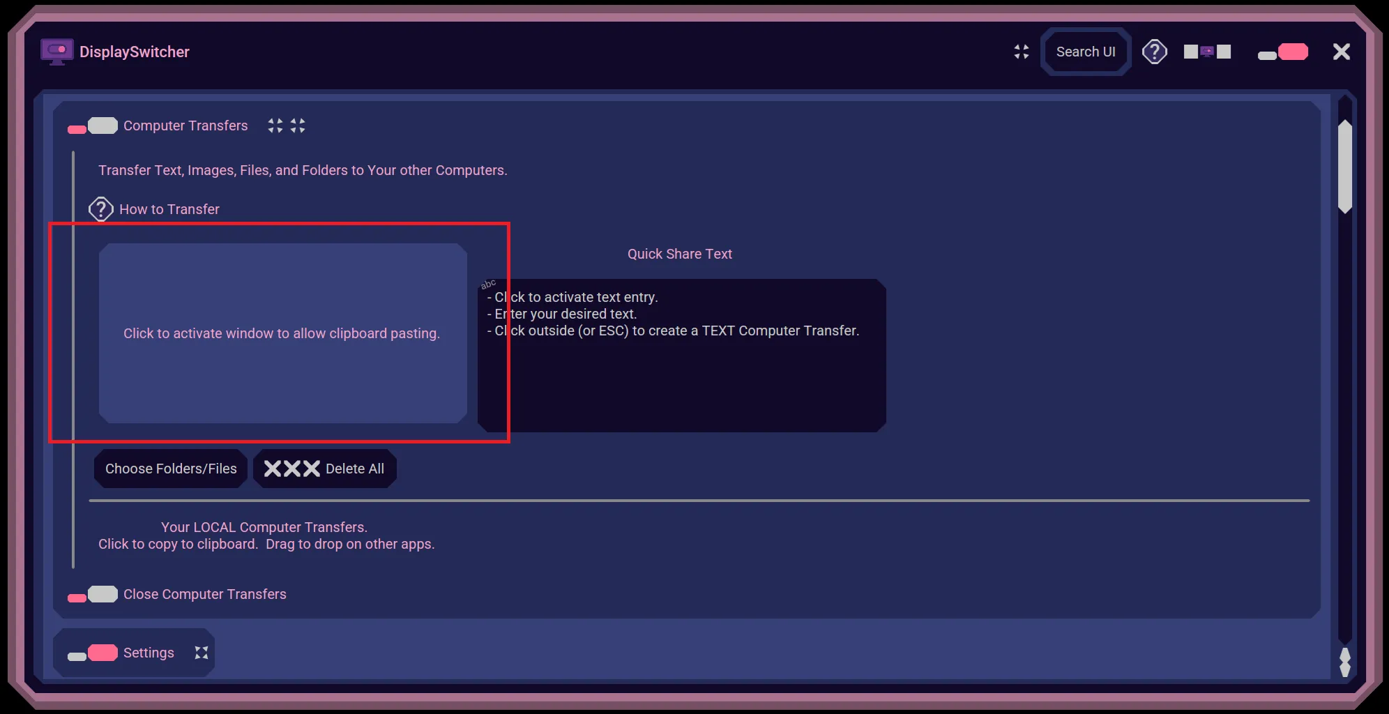The width and height of the screenshot is (1389, 714).
Task: Click the Settings section label
Action: coord(149,653)
